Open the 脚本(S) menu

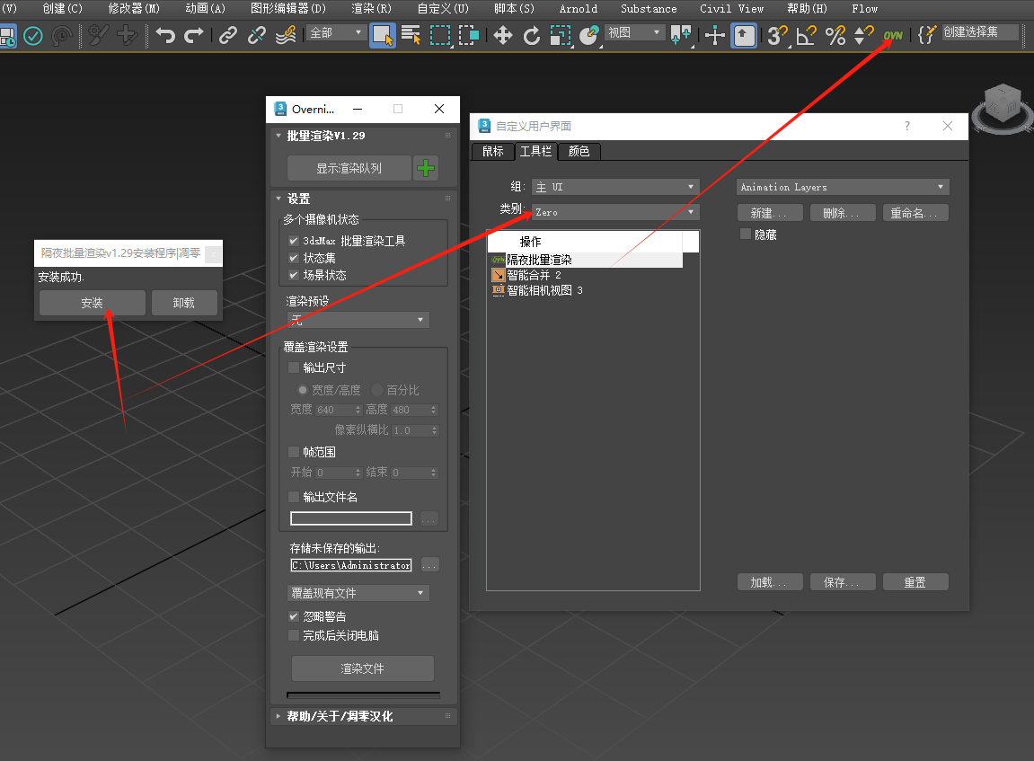pyautogui.click(x=515, y=9)
